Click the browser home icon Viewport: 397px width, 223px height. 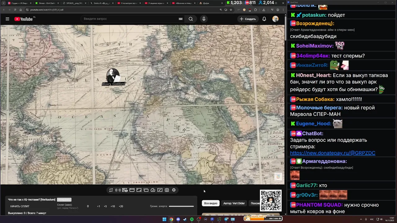(x=21, y=10)
